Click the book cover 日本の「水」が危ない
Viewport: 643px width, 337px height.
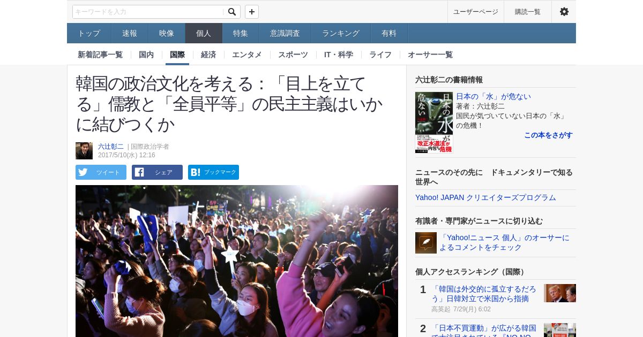tap(434, 122)
